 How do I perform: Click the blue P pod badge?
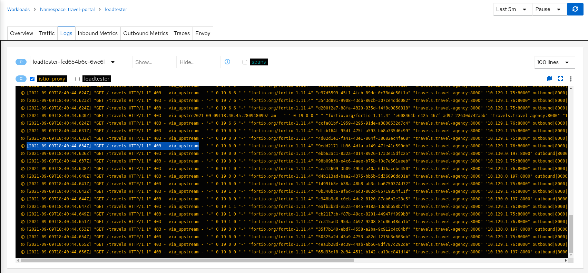[21, 62]
